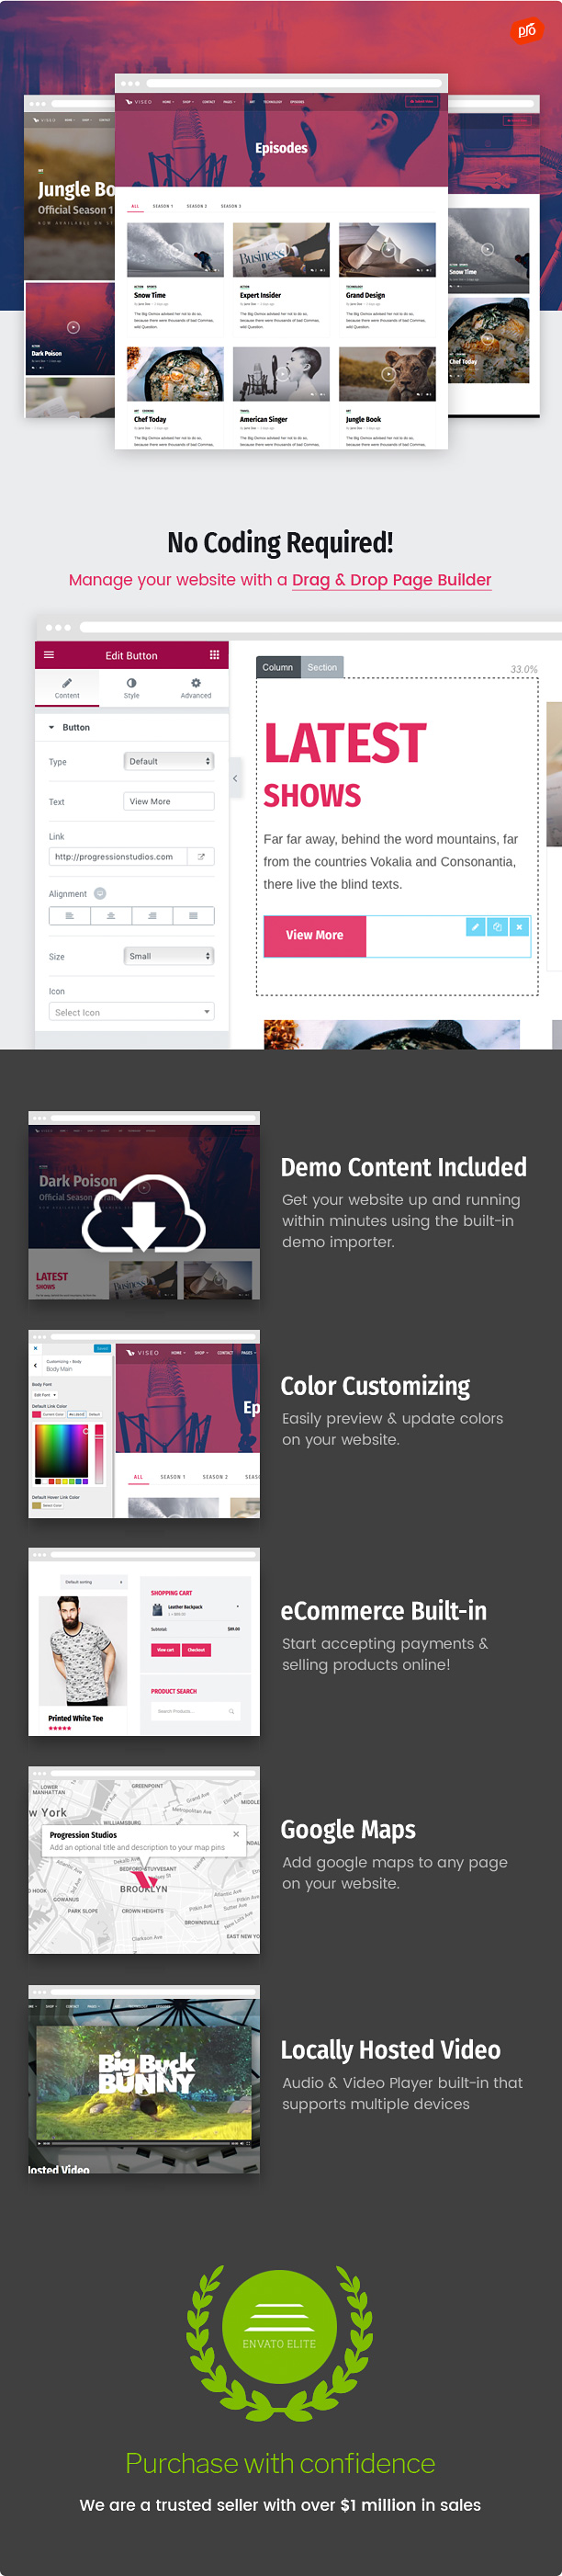Click the color picker gradient in Color Customizing

[x=62, y=1449]
